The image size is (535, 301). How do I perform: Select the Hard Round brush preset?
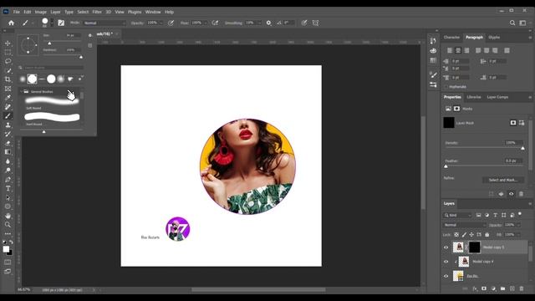(52, 119)
